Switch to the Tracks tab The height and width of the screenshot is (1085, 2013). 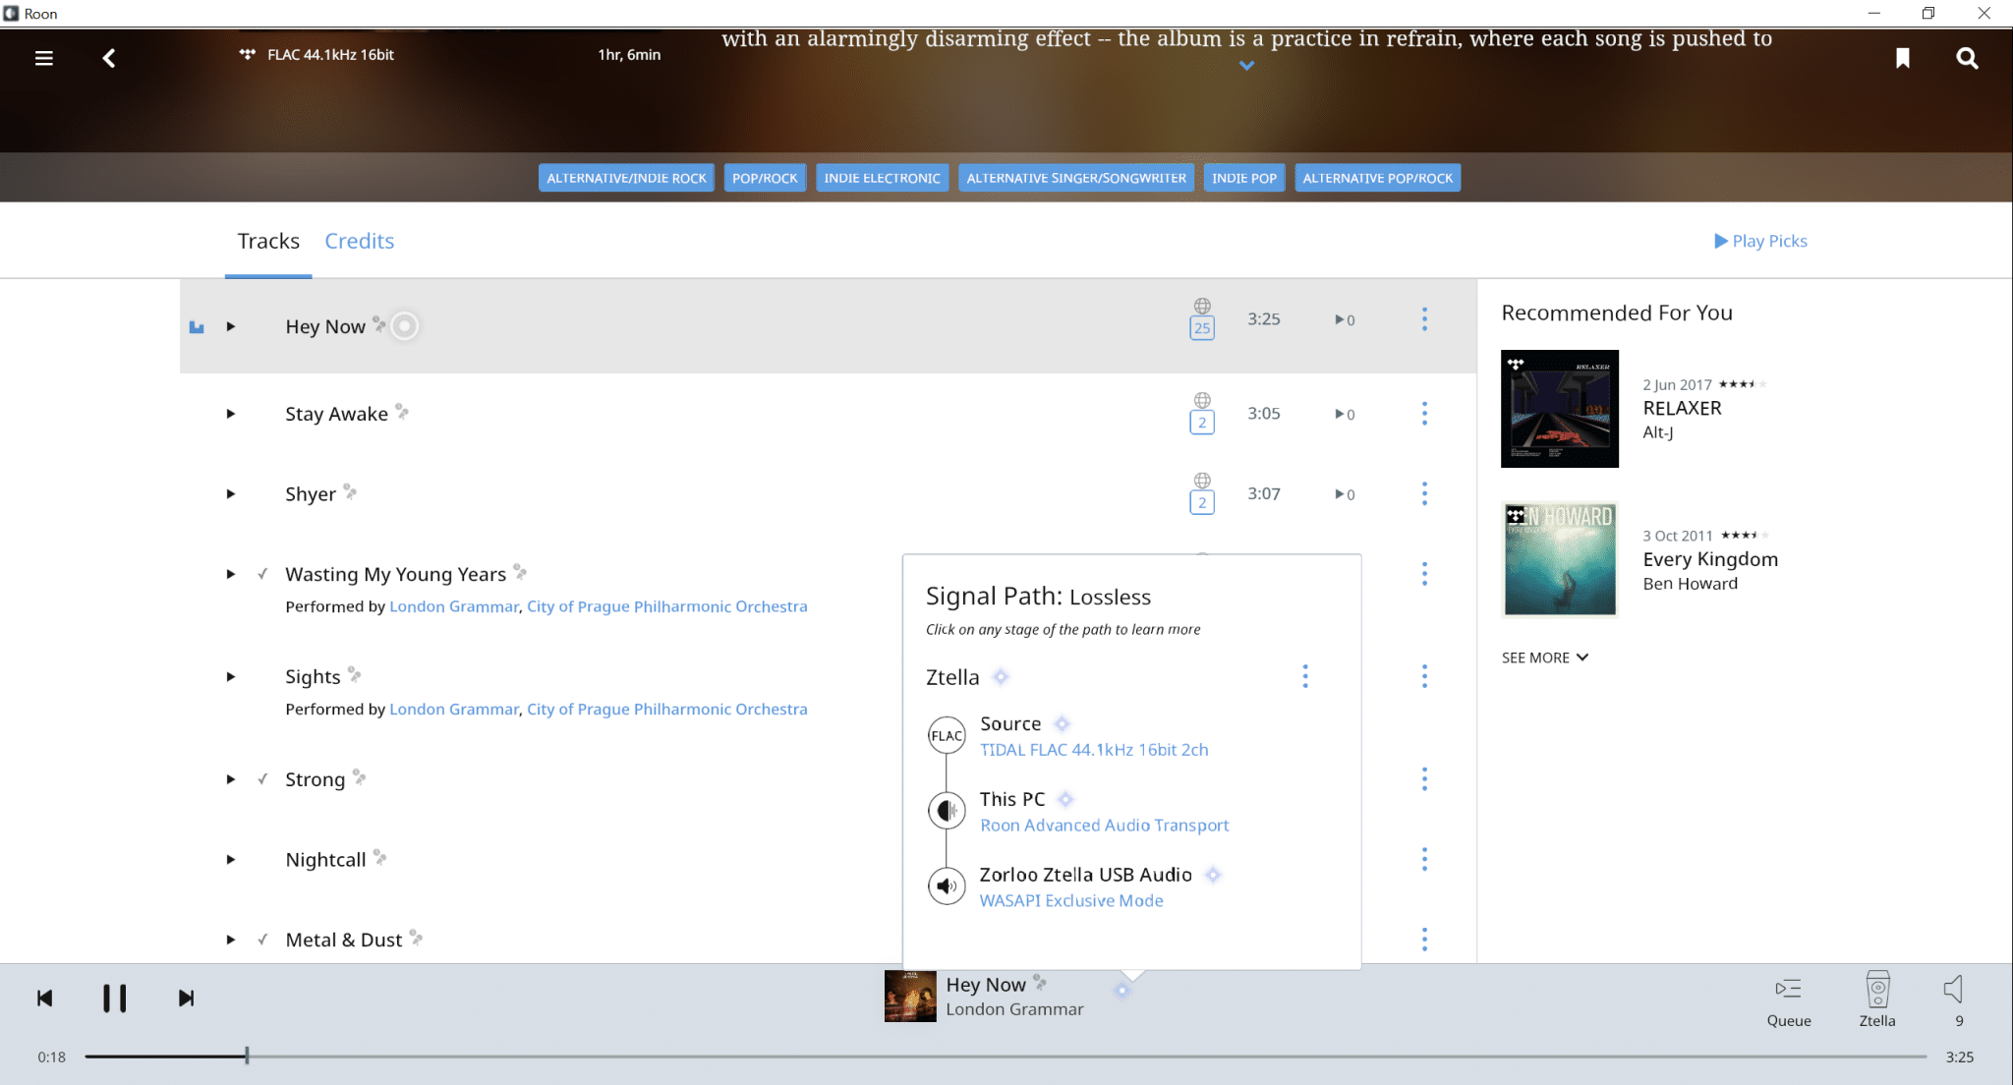click(268, 241)
